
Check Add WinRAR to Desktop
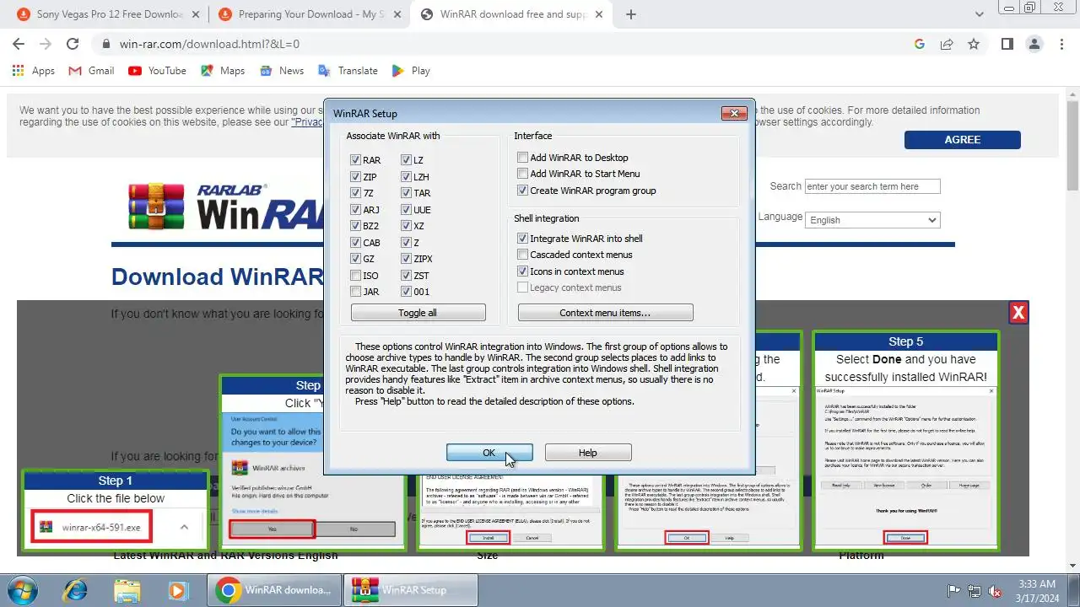[x=523, y=158]
